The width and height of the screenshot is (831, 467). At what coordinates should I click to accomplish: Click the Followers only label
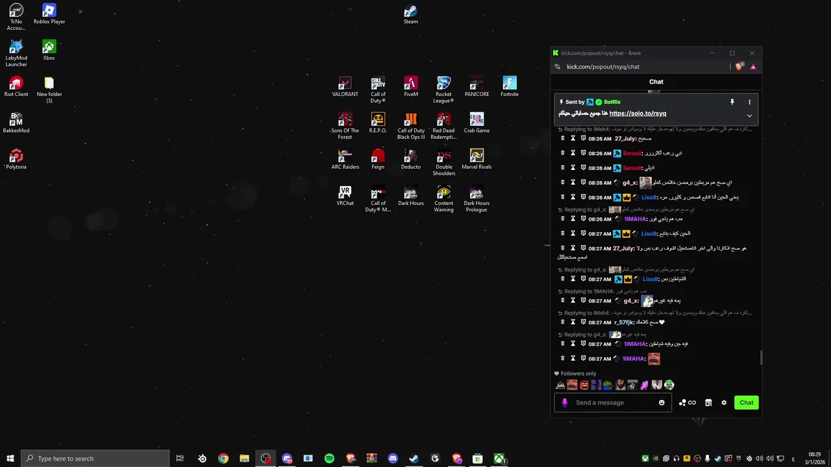pos(578,374)
